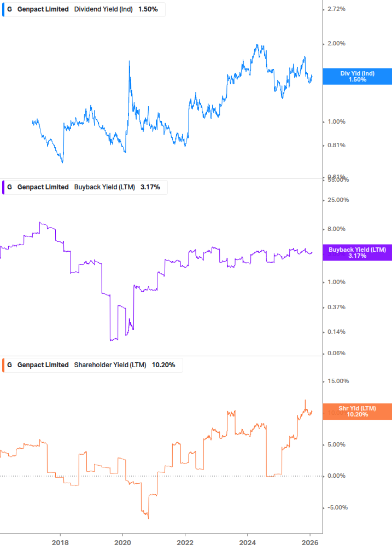Click the 0.06% buyback yield axis label
The image size is (392, 550).
pos(336,353)
